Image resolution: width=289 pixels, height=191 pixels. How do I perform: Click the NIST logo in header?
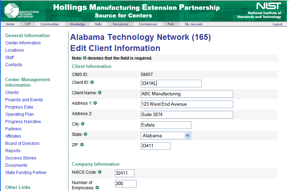point(259,10)
